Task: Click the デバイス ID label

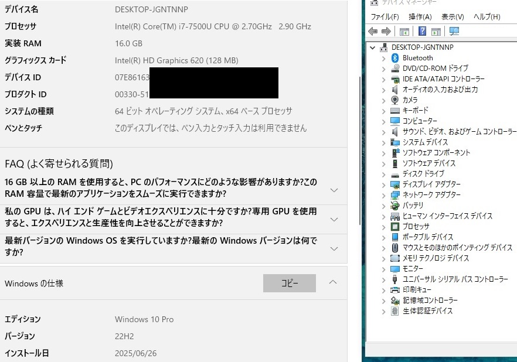Action: pyautogui.click(x=23, y=77)
